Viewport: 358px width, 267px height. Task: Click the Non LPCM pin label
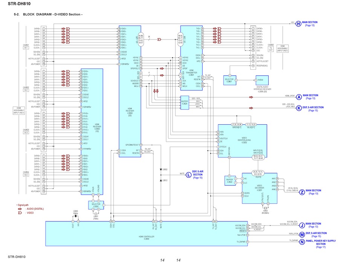(241, 235)
